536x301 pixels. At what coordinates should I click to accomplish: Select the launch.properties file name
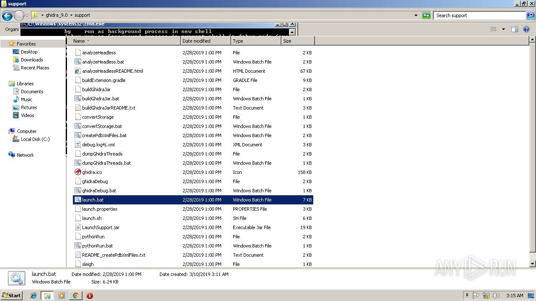[100, 209]
